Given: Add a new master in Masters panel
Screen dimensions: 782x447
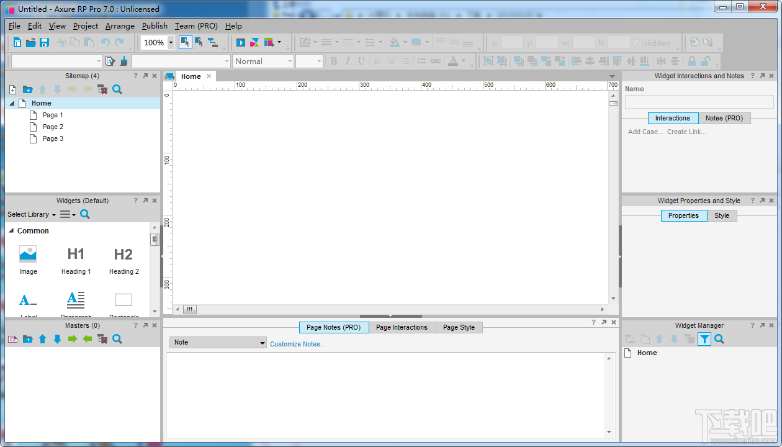Looking at the screenshot, I should [12, 339].
